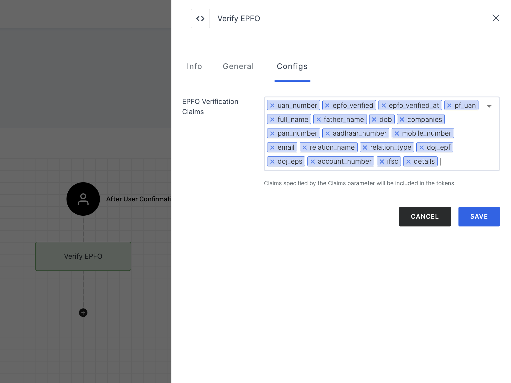Click the aadhaar_number tag text
The image size is (511, 383).
point(360,134)
